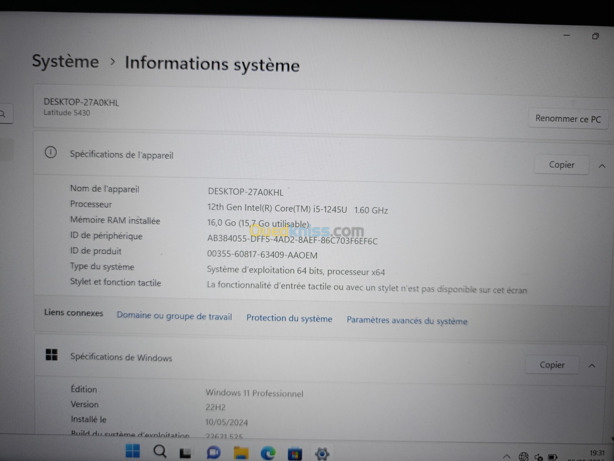Open Paramètres avancés du système link
The image size is (614, 461).
click(x=407, y=320)
